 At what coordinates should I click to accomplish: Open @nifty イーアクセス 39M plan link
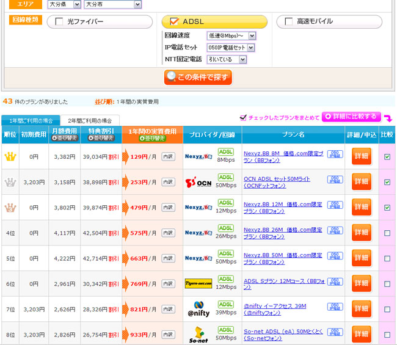click(x=275, y=310)
